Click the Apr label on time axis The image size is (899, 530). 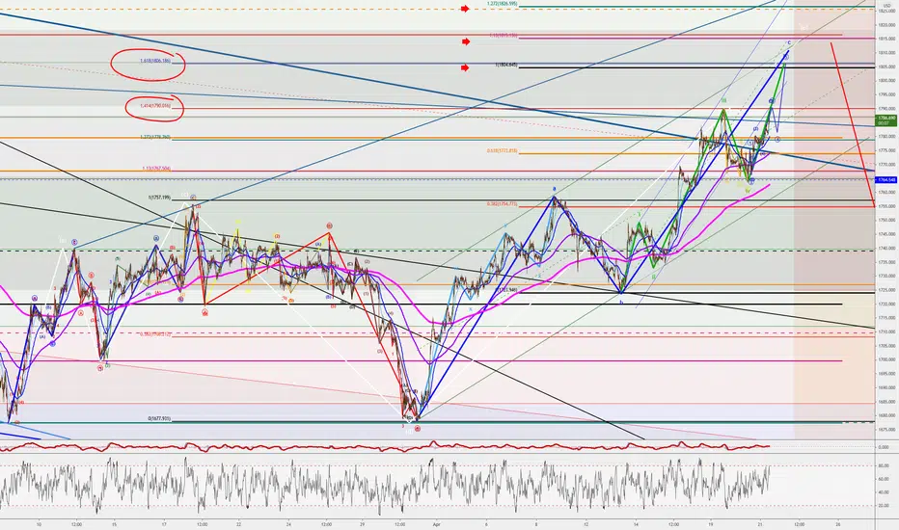pos(436,523)
